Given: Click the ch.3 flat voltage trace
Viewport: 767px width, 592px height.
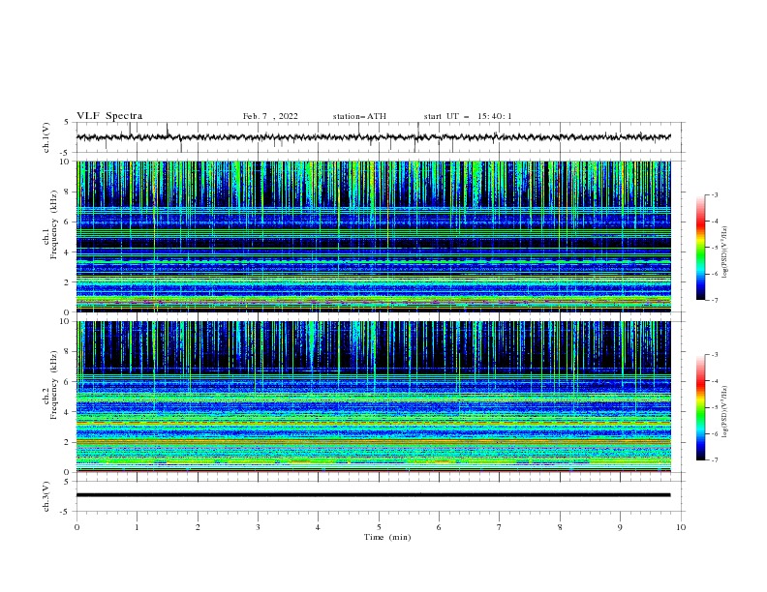Looking at the screenshot, I should coord(373,495).
